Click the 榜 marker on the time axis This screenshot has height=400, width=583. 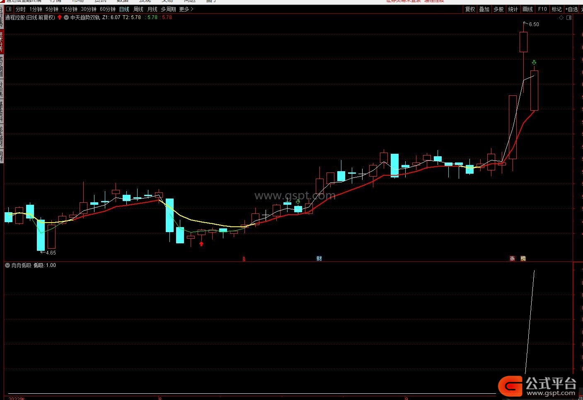pos(523,259)
